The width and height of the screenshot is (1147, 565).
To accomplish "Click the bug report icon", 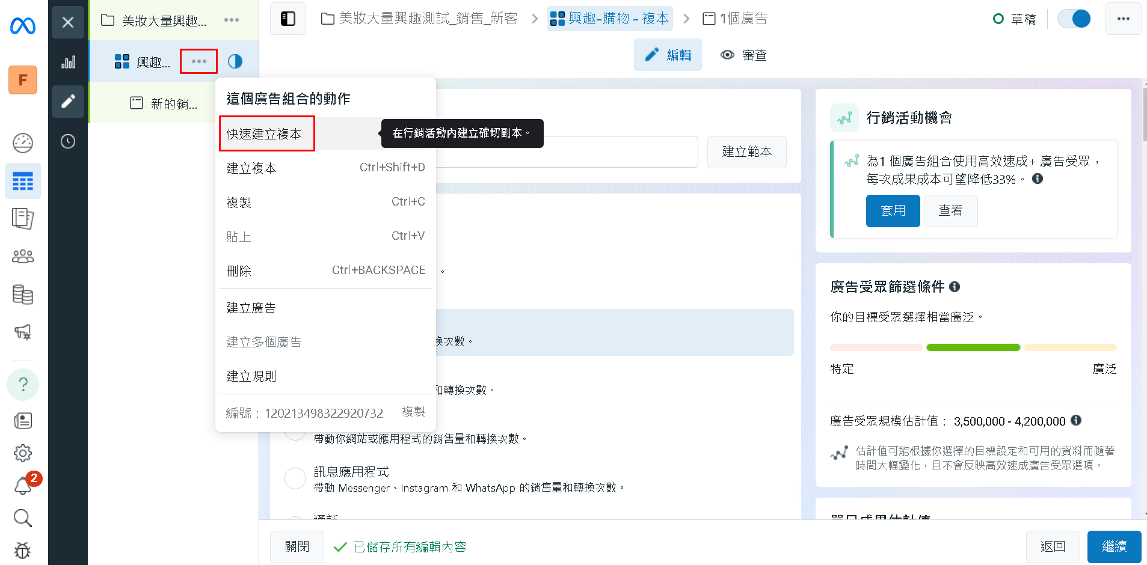I will (23, 551).
